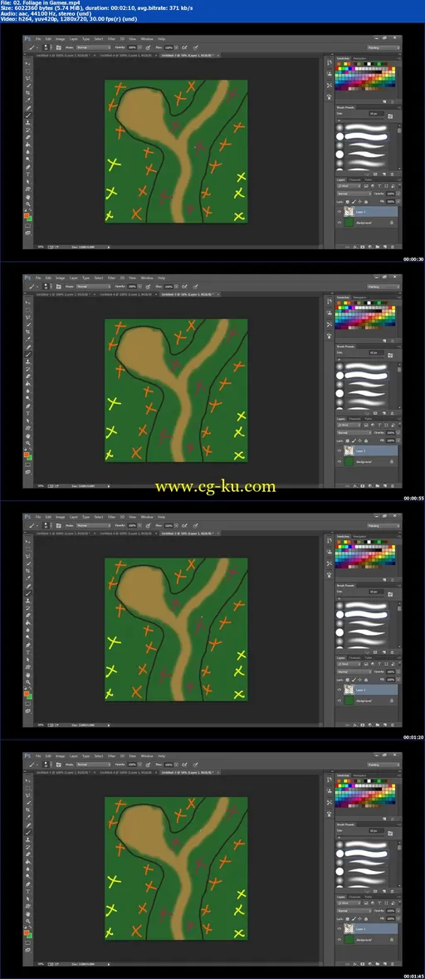Select the History Brush tool in the 00:00:55 frame
Viewport: 425px width, 979px height.
click(28, 370)
